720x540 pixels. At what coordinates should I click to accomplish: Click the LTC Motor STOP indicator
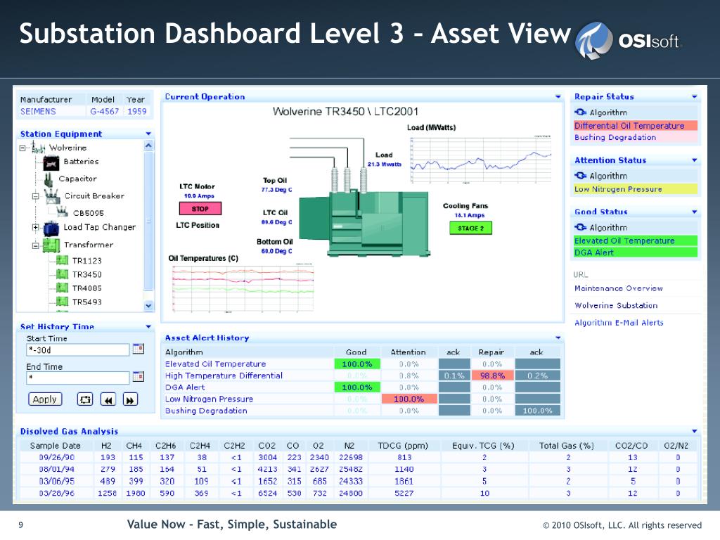(x=200, y=208)
